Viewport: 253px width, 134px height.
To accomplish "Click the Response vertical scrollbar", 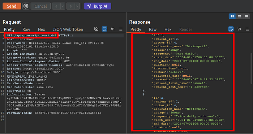I will point(251,68).
